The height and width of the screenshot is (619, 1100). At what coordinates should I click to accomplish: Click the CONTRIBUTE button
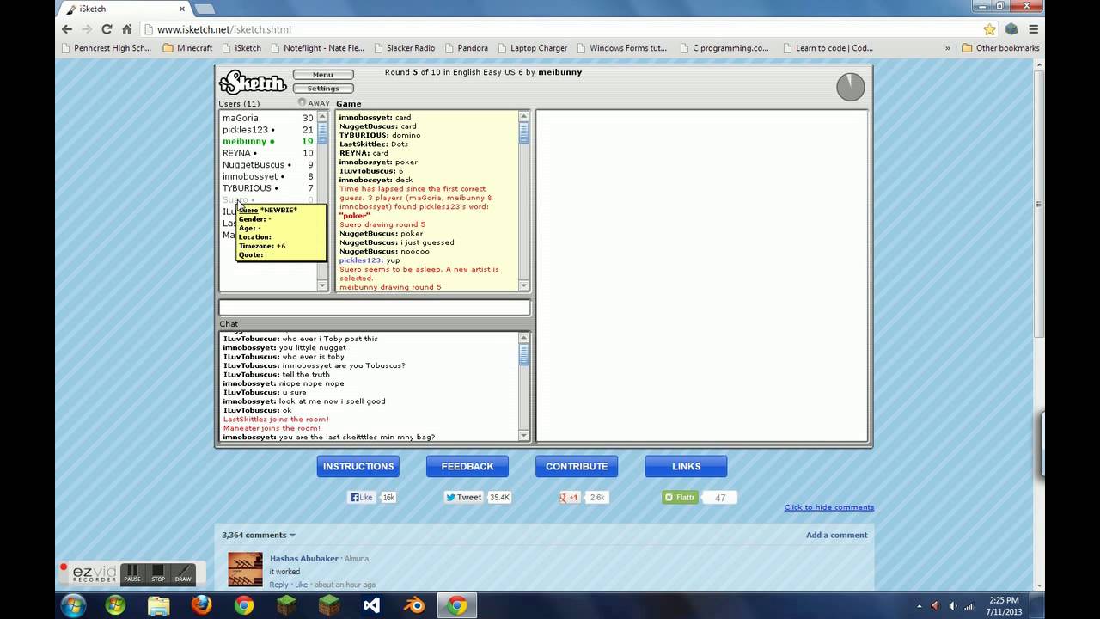coord(577,466)
